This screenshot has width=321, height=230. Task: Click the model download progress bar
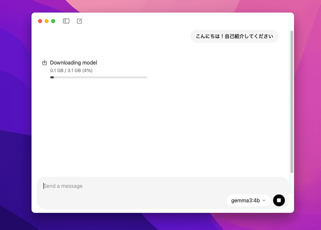coord(99,77)
